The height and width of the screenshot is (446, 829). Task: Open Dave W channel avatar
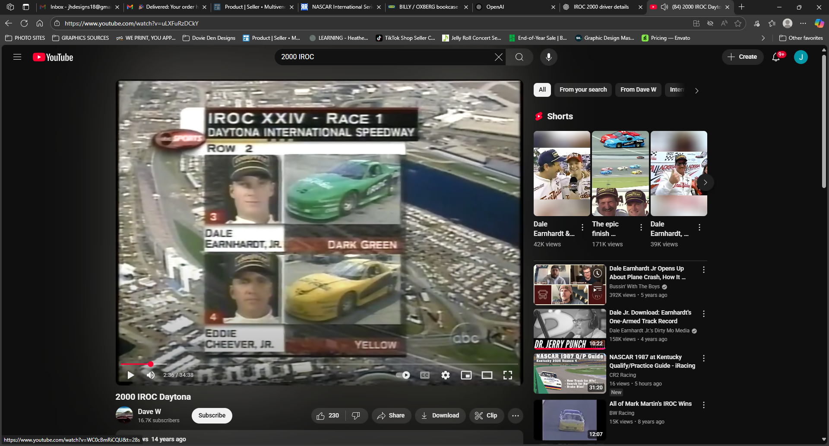(x=124, y=415)
